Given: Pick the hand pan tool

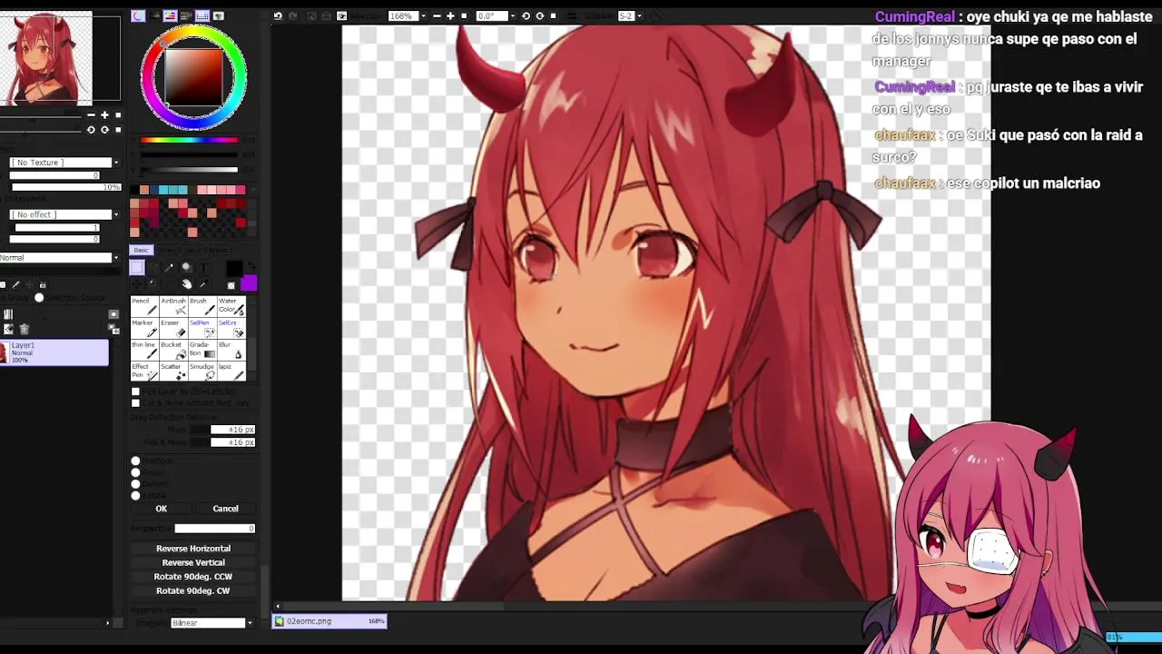Looking at the screenshot, I should [x=186, y=284].
